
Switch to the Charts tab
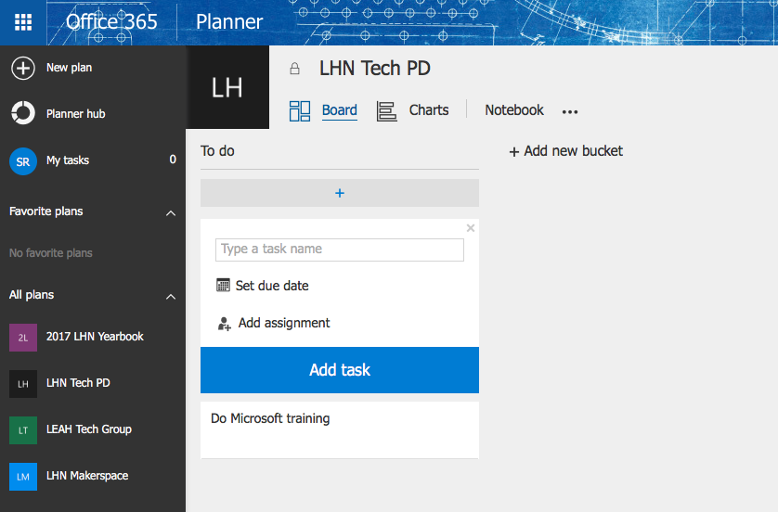coord(429,110)
